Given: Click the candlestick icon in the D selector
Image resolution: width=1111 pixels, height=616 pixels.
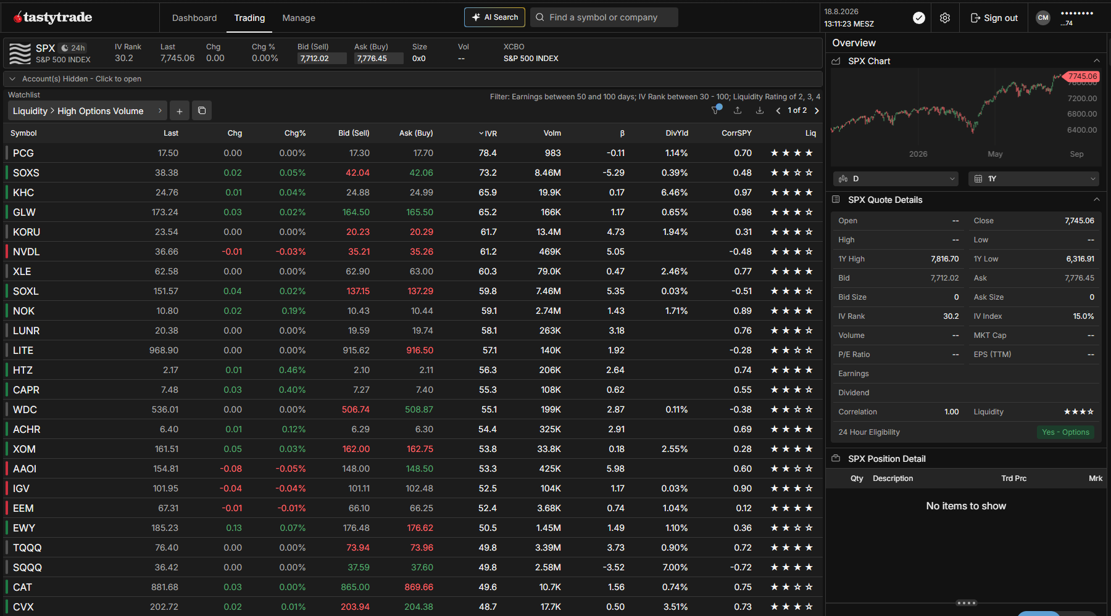Looking at the screenshot, I should click(x=843, y=179).
